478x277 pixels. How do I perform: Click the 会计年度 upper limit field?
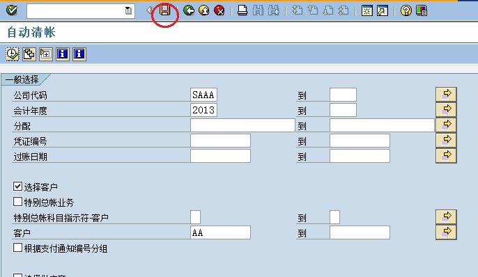343,110
